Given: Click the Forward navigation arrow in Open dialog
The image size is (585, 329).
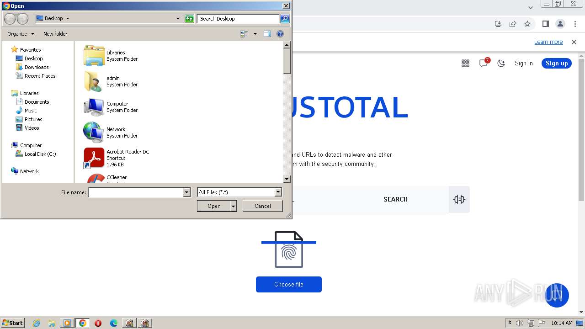Looking at the screenshot, I should point(22,19).
